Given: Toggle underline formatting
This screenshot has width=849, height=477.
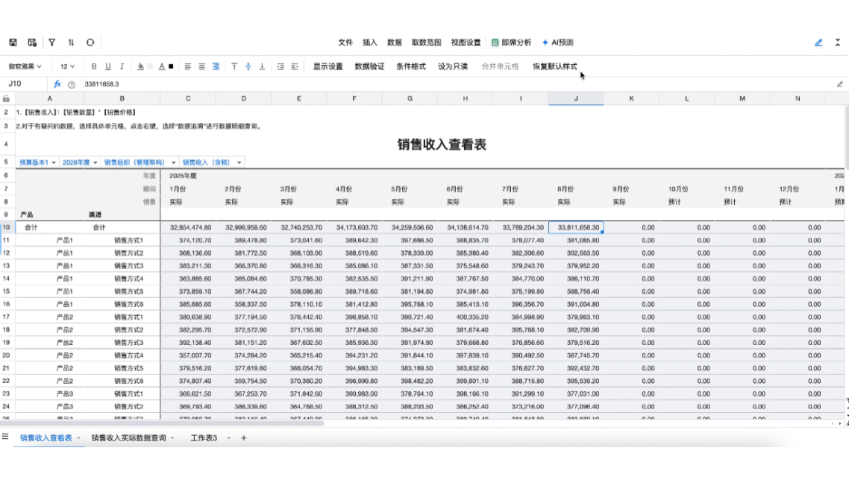Looking at the screenshot, I should [107, 66].
